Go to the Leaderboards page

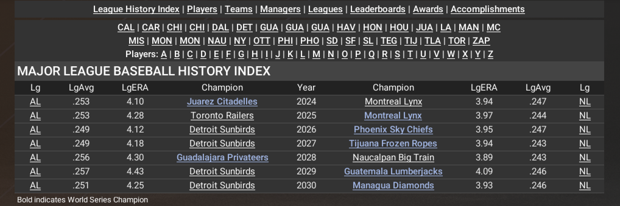[378, 9]
